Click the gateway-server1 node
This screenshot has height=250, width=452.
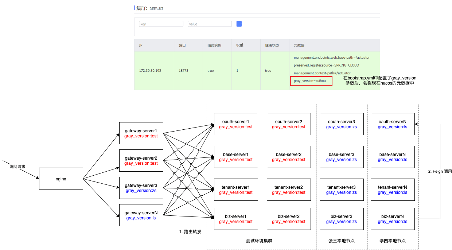(141, 133)
